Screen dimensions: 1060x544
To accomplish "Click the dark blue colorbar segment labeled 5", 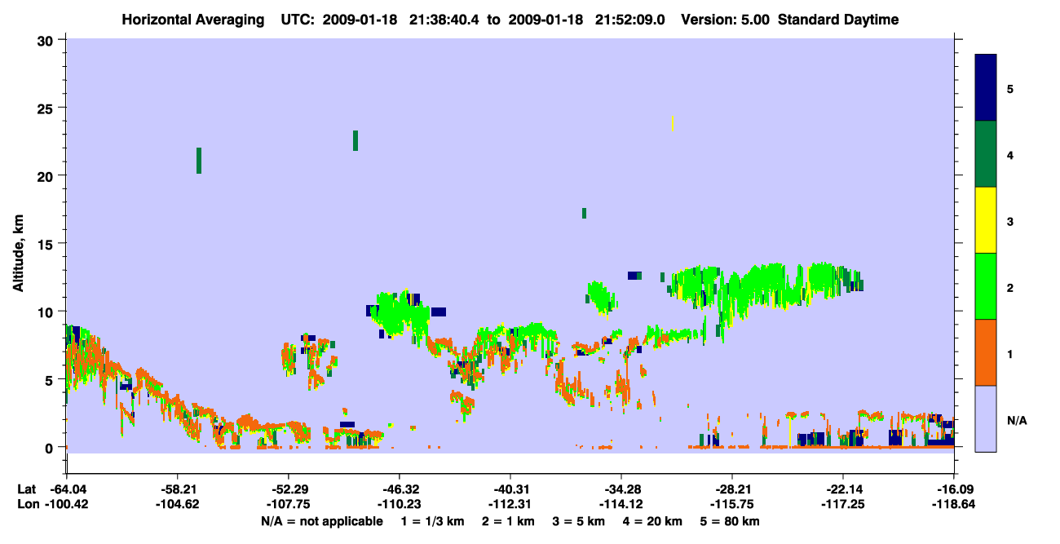I will coord(986,87).
